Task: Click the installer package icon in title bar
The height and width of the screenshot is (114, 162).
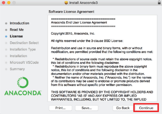Action: click(x=66, y=3)
